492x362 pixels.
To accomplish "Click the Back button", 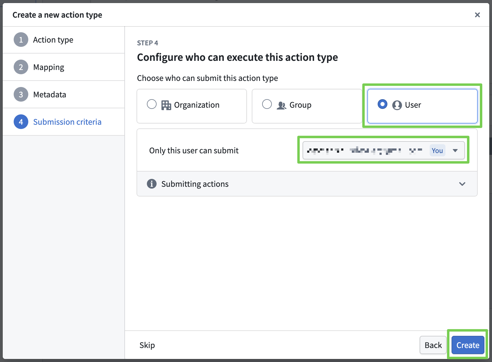I will pyautogui.click(x=433, y=345).
